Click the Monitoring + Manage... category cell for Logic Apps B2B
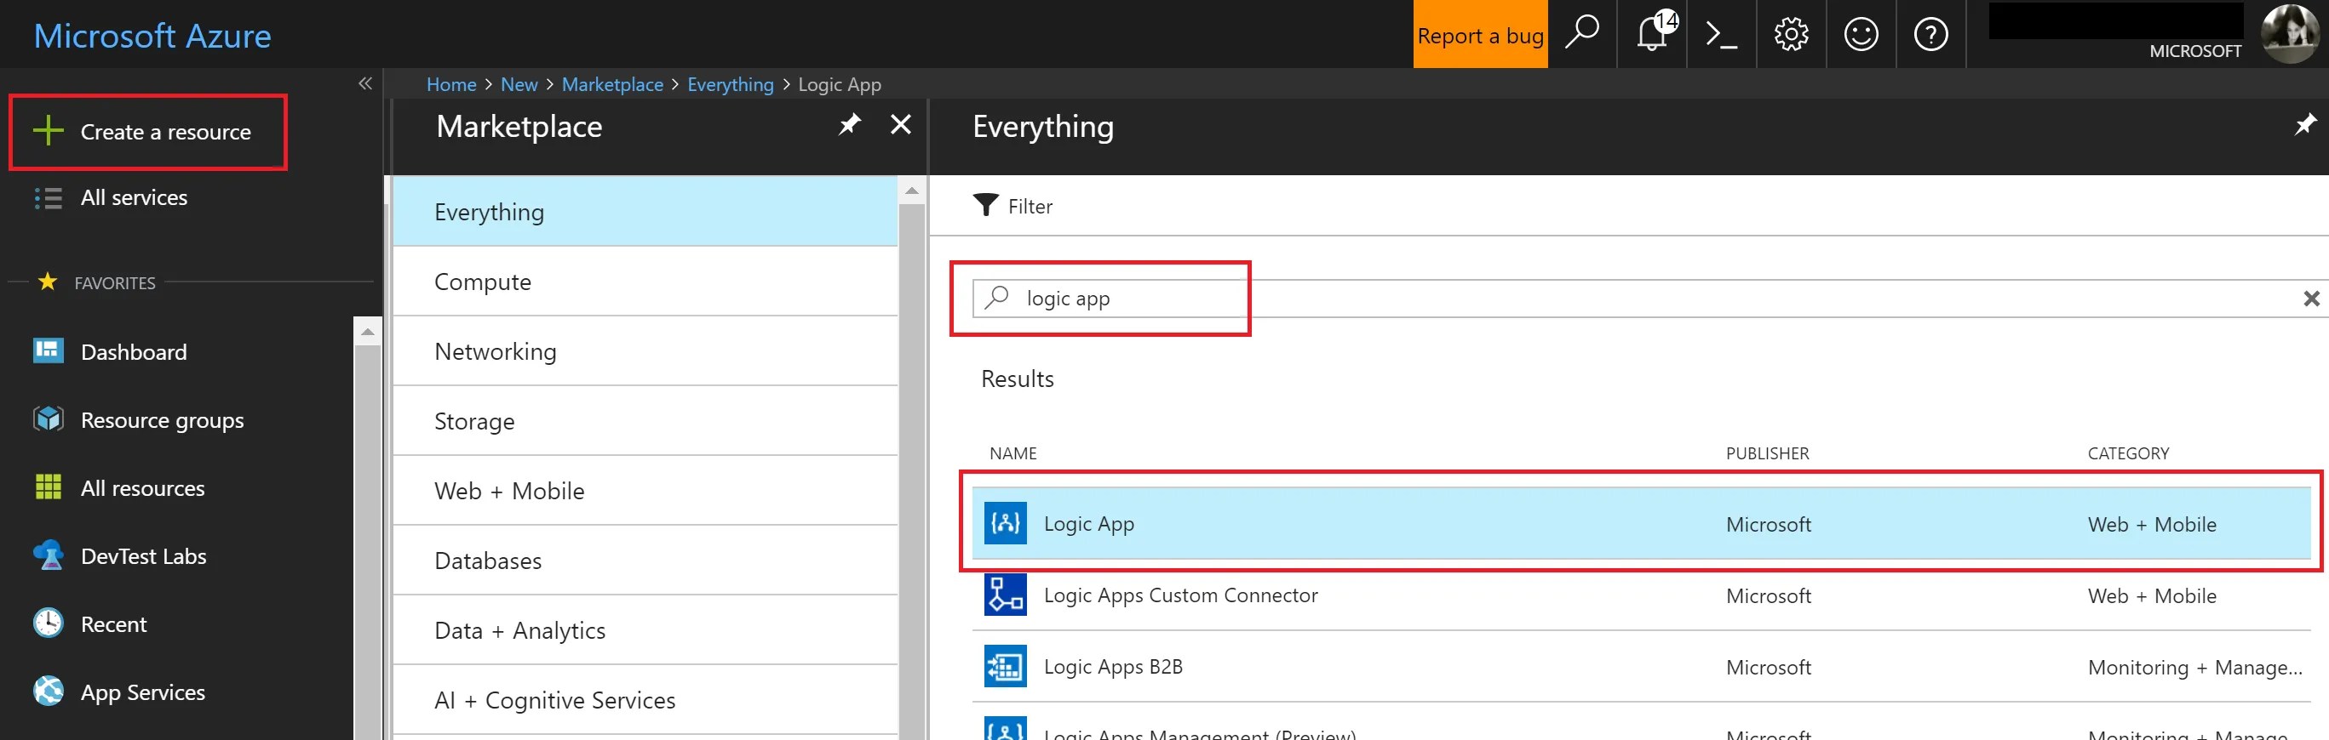Screen dimensions: 2329x740 point(2194,667)
